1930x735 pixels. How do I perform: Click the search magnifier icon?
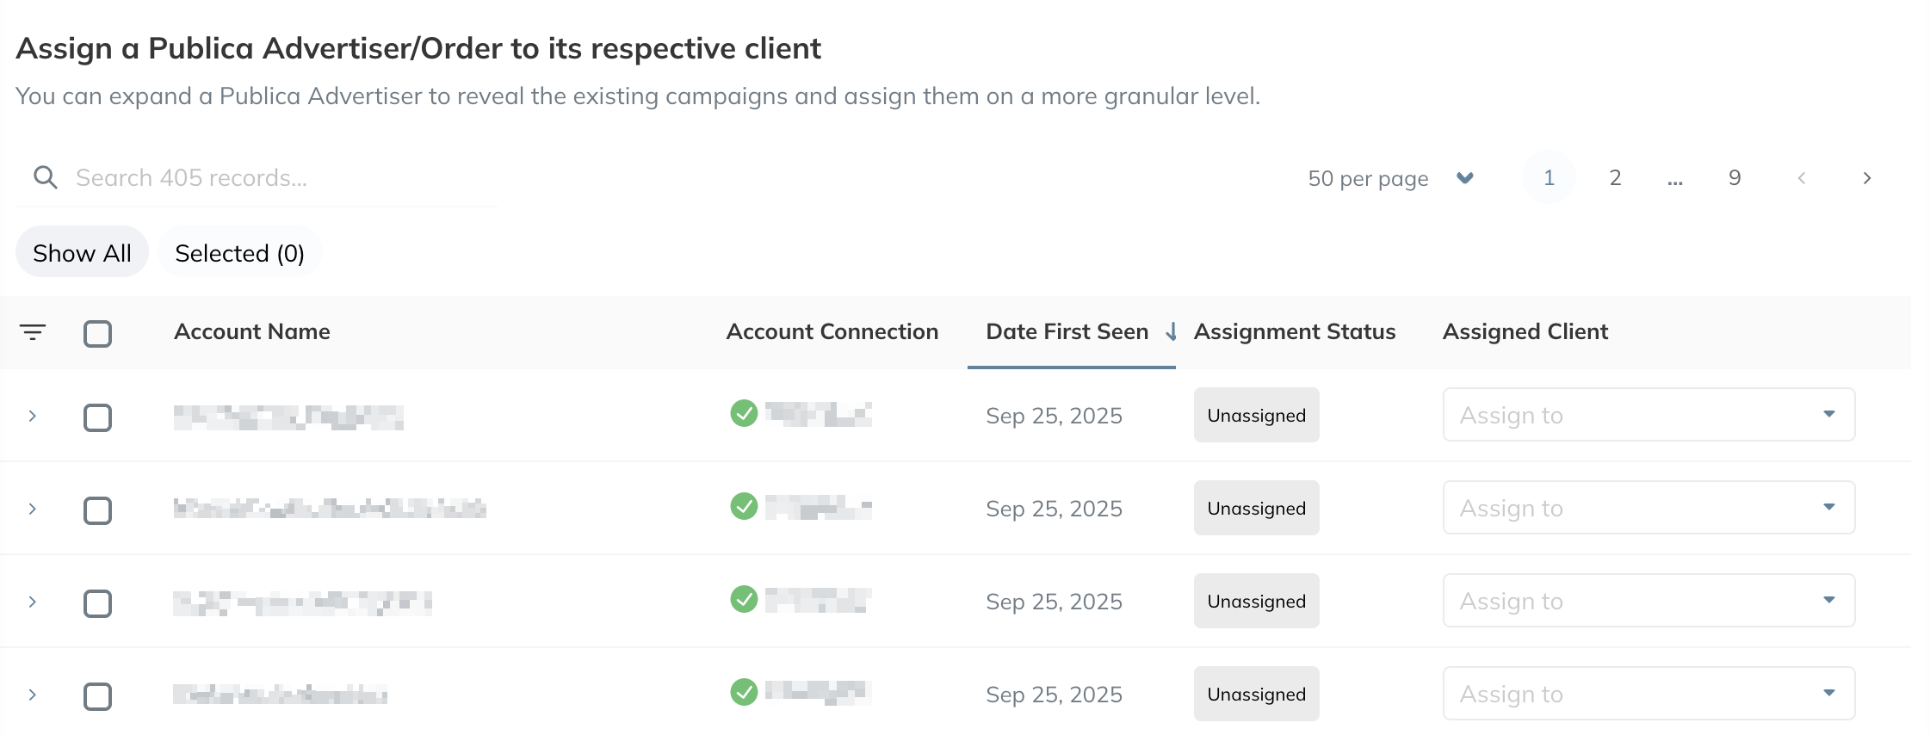[x=45, y=177]
